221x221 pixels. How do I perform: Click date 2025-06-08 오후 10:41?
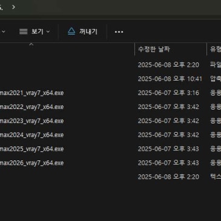(x=170, y=79)
